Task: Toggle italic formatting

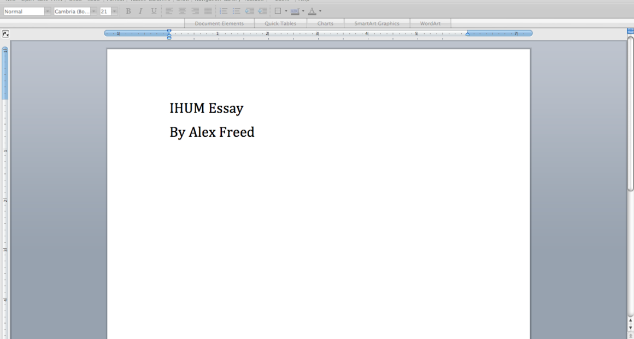Action: coord(141,11)
